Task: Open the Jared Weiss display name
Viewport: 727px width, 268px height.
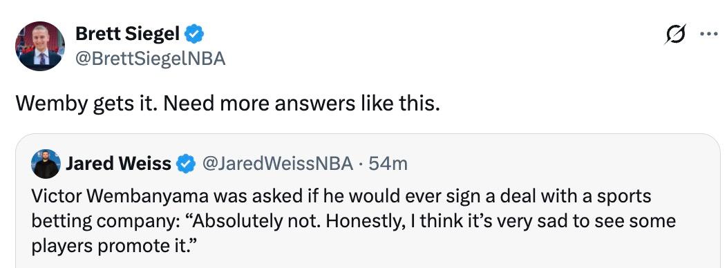Action: [x=118, y=164]
